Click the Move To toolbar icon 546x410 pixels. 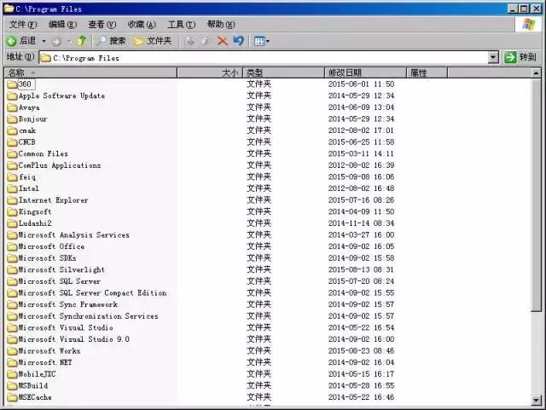189,41
